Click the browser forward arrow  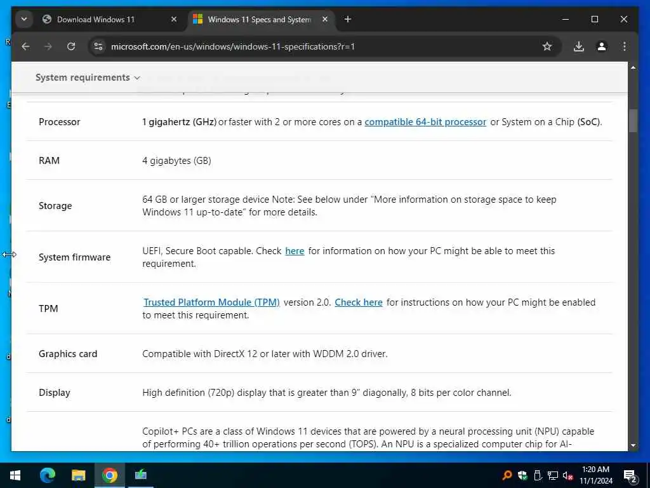48,46
